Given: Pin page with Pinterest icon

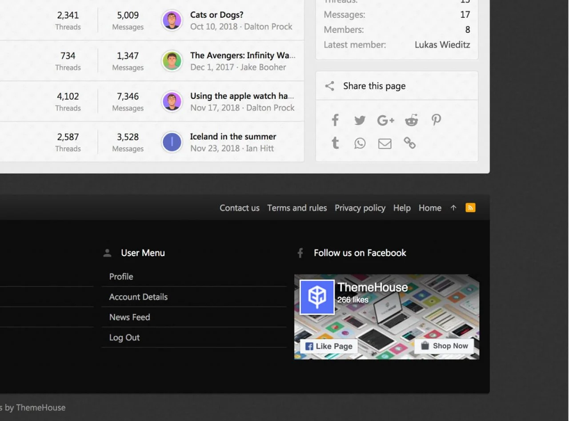Looking at the screenshot, I should pyautogui.click(x=436, y=120).
